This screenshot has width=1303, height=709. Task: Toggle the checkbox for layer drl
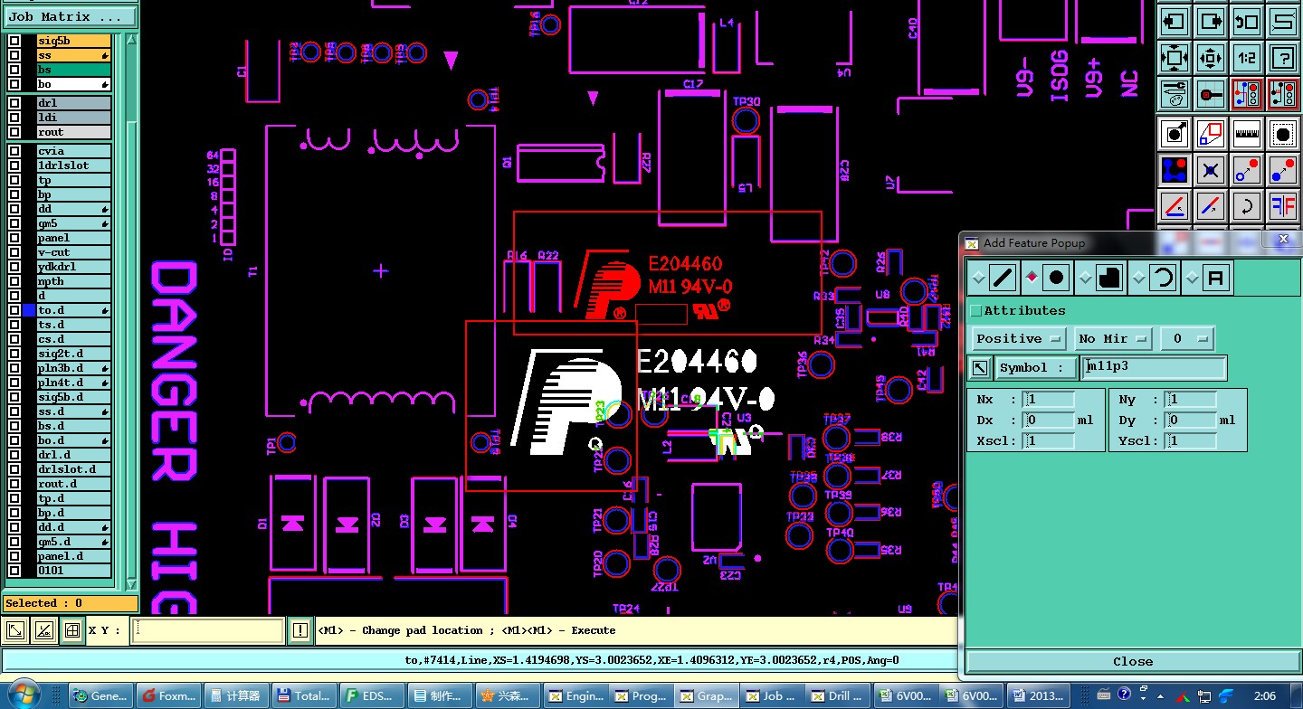[x=14, y=103]
